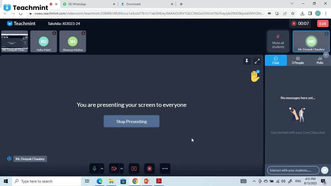Select Mr. Deepak Chaubey video tile
The height and width of the screenshot is (186, 331).
click(x=311, y=42)
